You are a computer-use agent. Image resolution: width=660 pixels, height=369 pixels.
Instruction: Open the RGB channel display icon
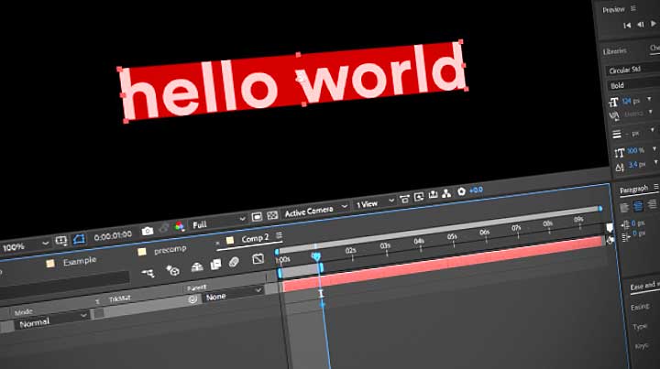[x=180, y=226]
